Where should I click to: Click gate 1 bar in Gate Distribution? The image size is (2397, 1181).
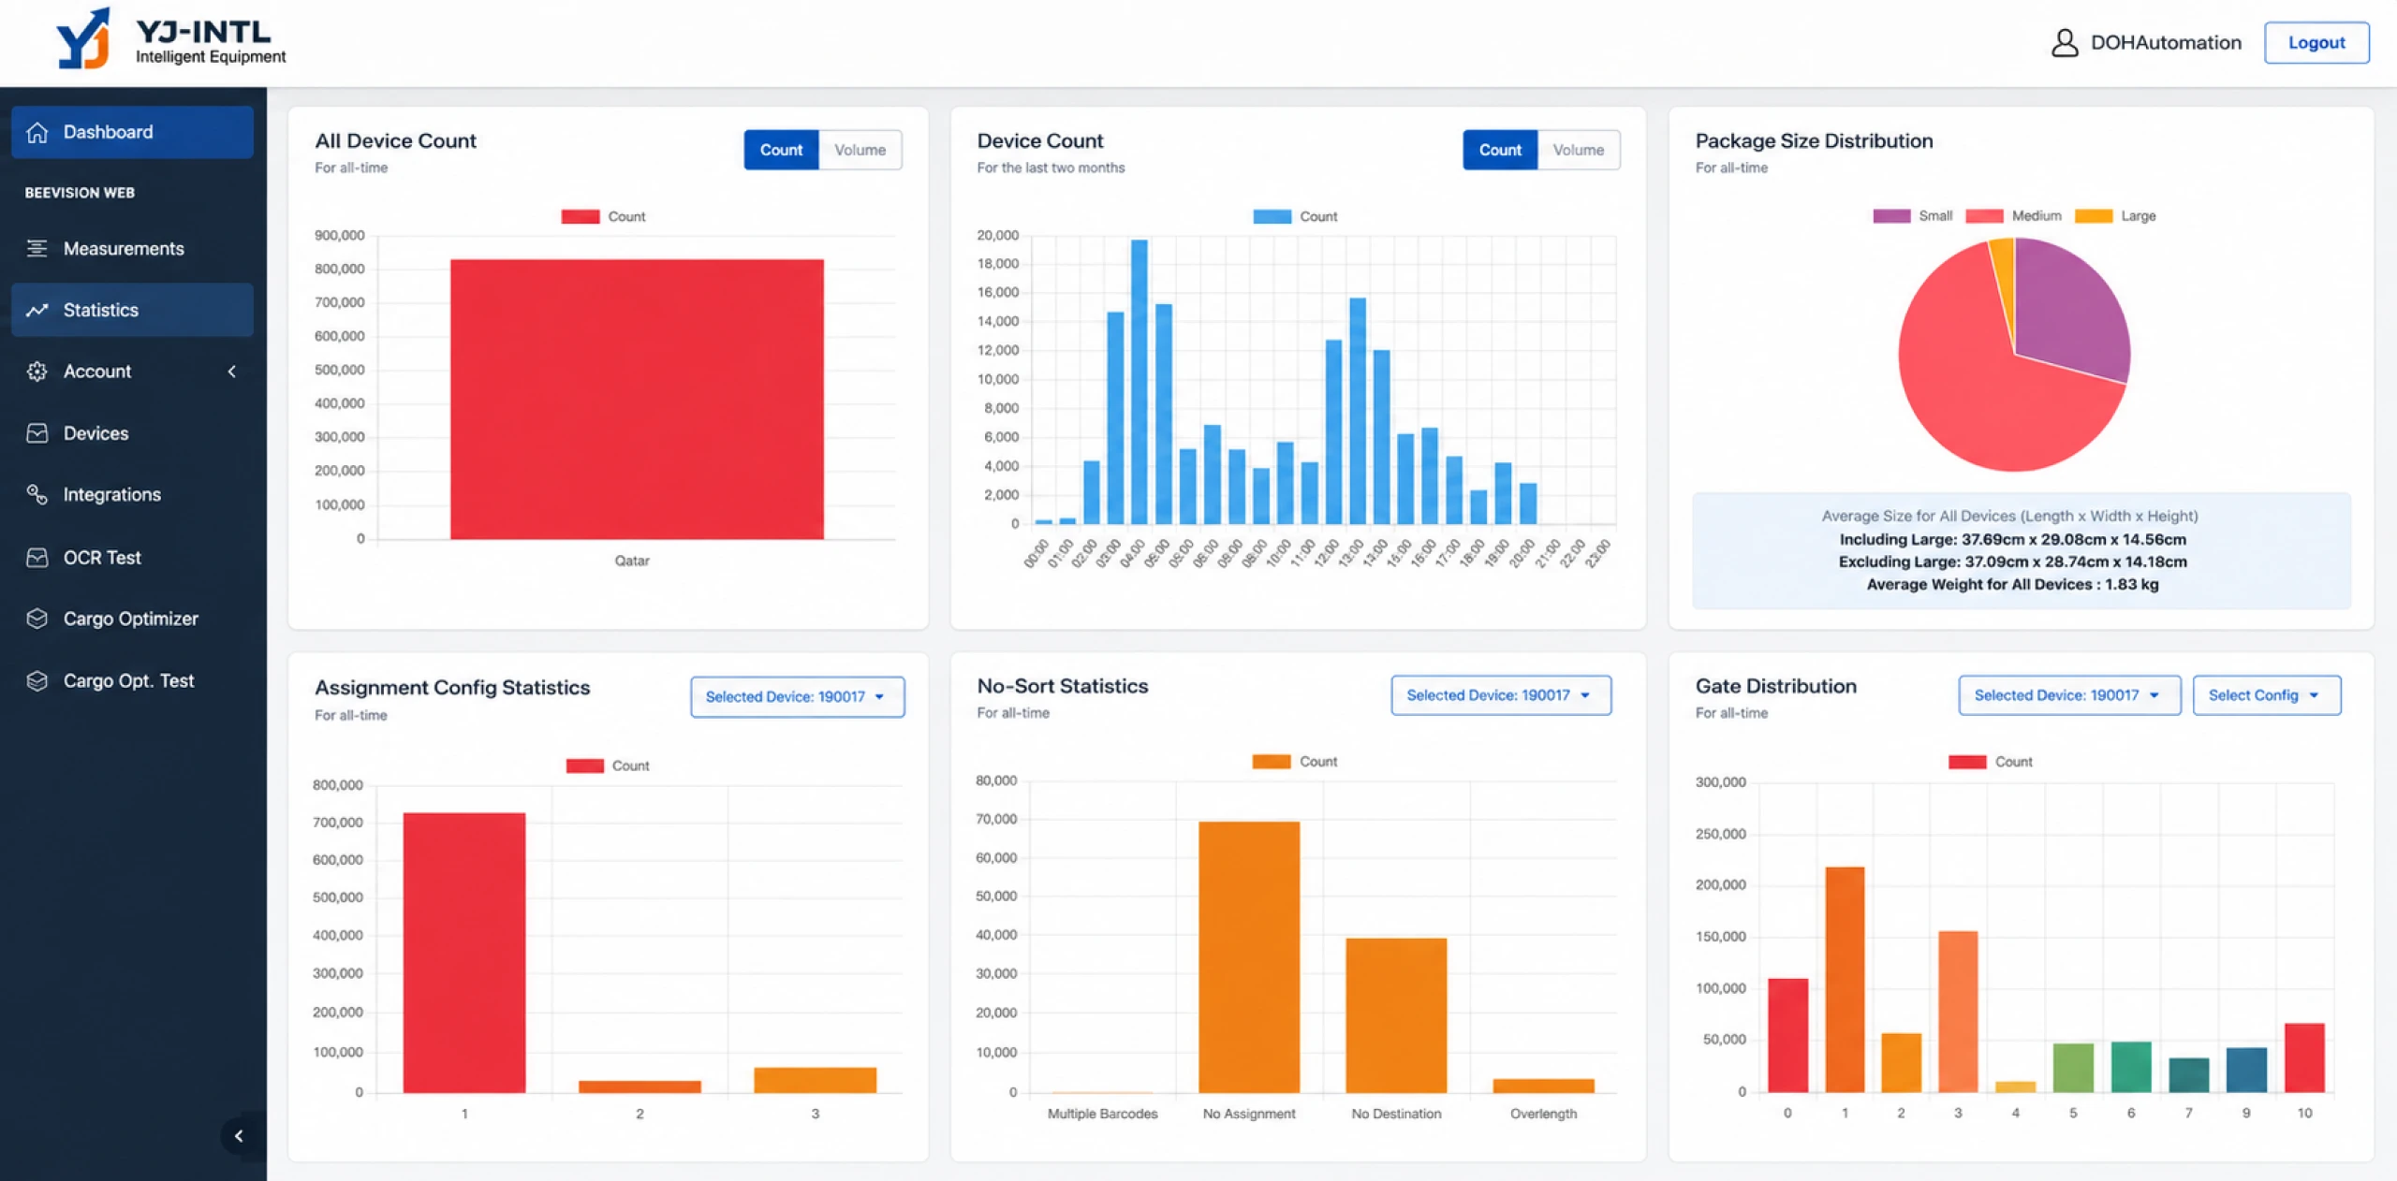1845,980
